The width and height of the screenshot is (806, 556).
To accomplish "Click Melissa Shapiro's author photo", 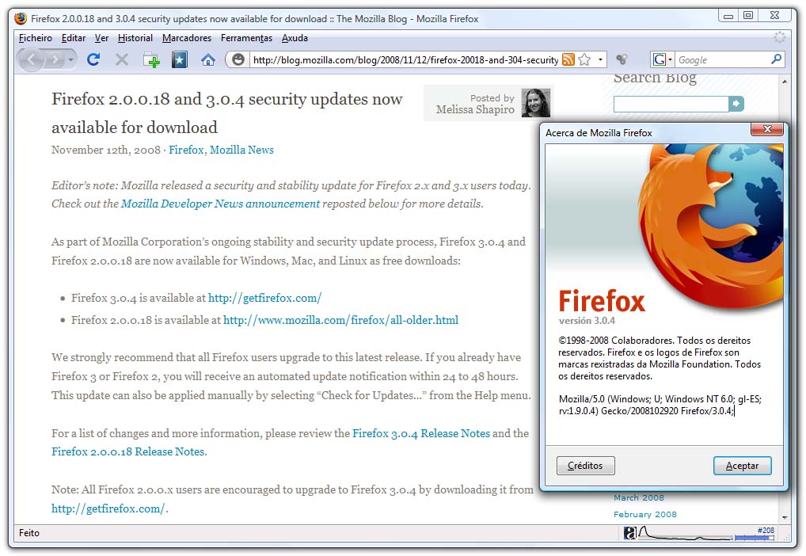I will click(x=536, y=103).
